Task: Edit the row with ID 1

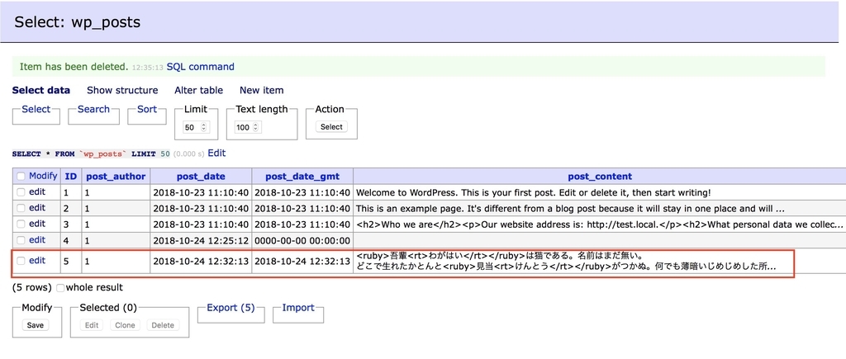Action: pyautogui.click(x=37, y=192)
